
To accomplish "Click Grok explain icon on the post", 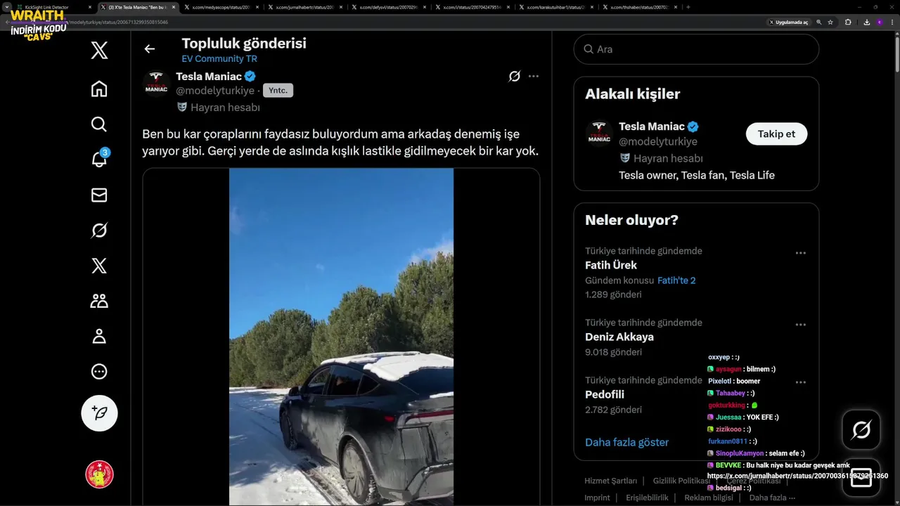I will tap(515, 76).
